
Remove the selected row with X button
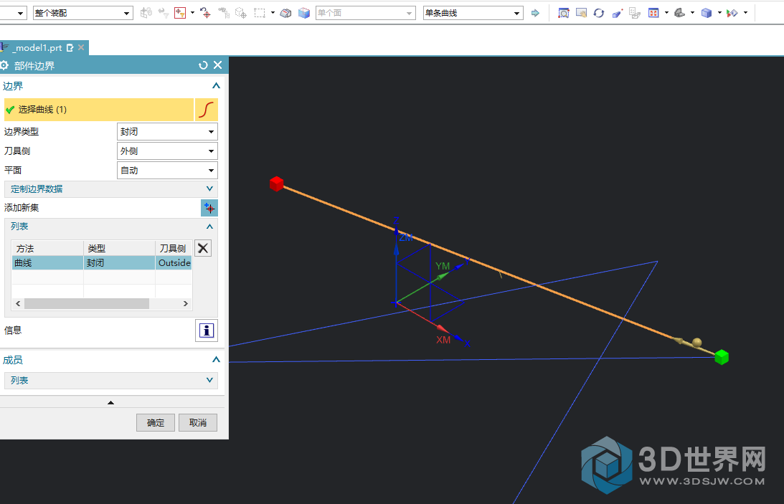coord(202,248)
